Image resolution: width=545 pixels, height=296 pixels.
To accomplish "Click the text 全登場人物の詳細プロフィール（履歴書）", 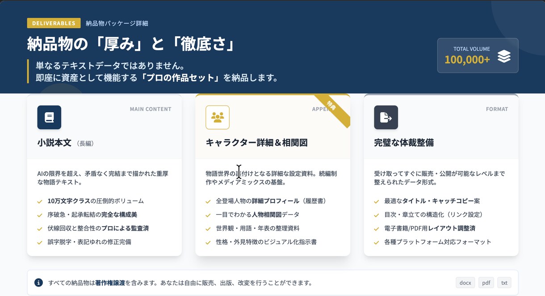I will [272, 201].
